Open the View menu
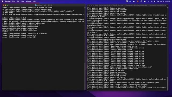 [23, 1]
